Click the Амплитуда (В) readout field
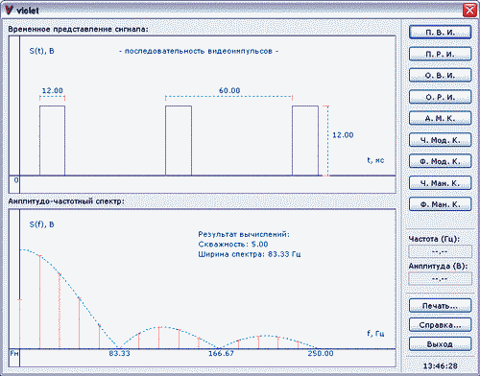 coord(440,279)
